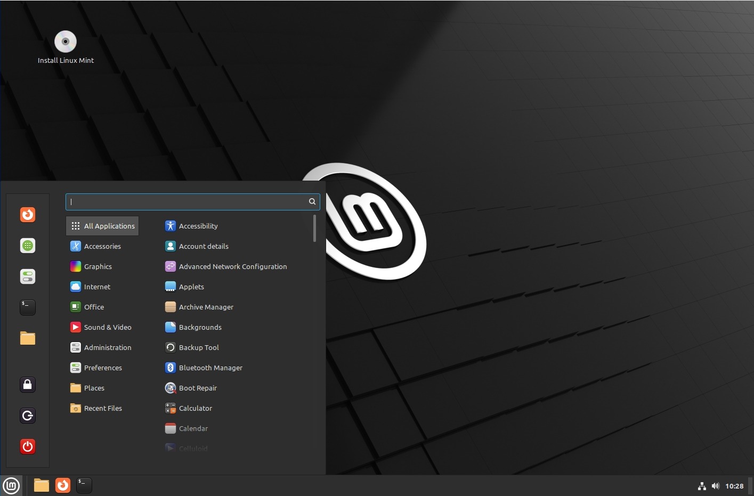Open Files folder from favorites sidebar
The image size is (754, 496).
tap(28, 338)
